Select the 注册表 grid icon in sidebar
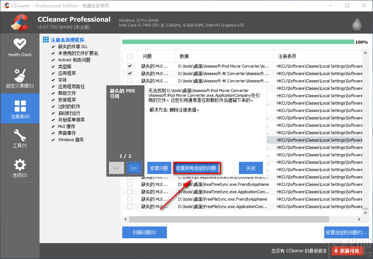 (20, 106)
